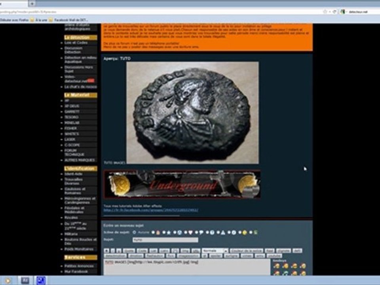Select the radio button beside the heart topic icon
380x285 pixels.
[x=186, y=232]
